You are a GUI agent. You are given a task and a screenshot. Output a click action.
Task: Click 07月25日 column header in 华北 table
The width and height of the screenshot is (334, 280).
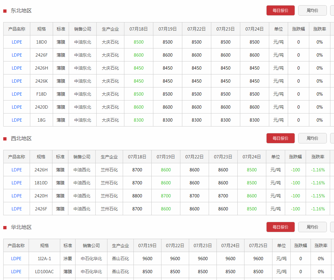[x=258, y=246]
